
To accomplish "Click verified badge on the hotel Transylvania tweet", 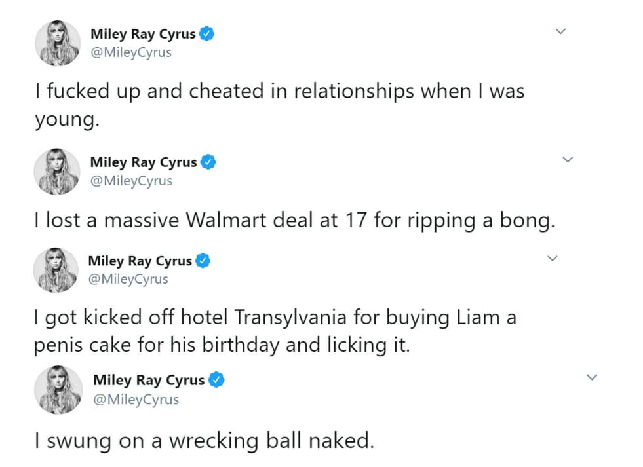I will (204, 261).
